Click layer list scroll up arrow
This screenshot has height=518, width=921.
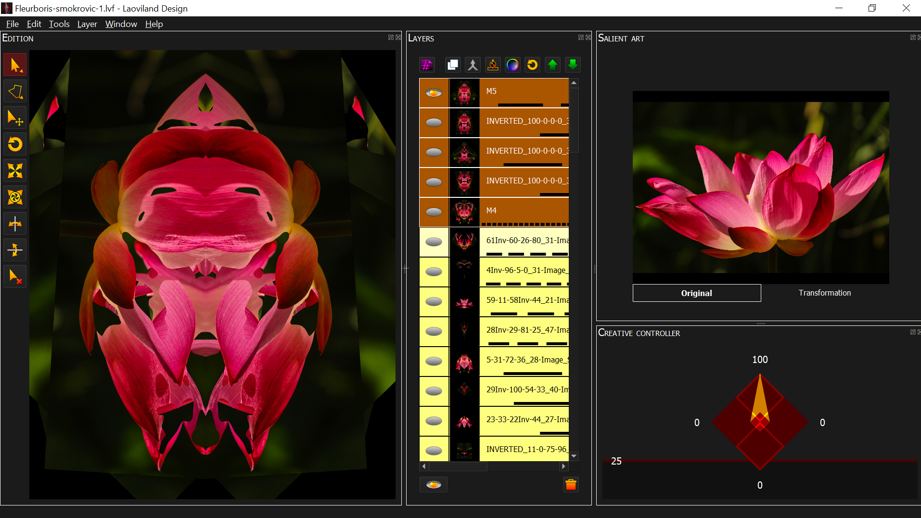pyautogui.click(x=574, y=83)
